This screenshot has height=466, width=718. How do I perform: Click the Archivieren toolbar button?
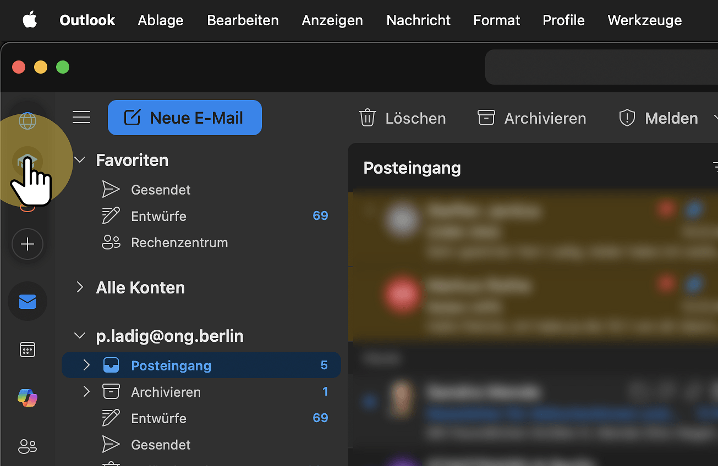(531, 118)
